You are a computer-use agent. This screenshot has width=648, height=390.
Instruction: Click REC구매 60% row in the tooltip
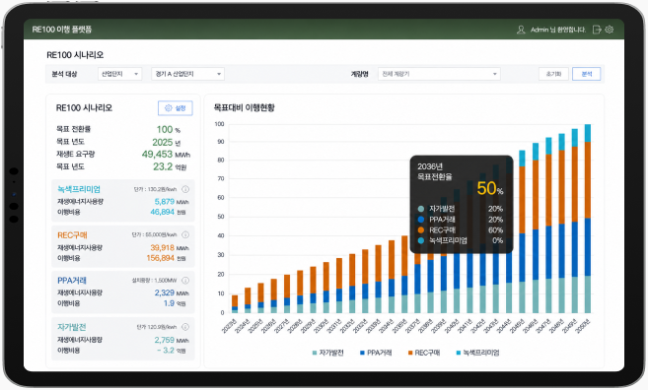coord(460,230)
